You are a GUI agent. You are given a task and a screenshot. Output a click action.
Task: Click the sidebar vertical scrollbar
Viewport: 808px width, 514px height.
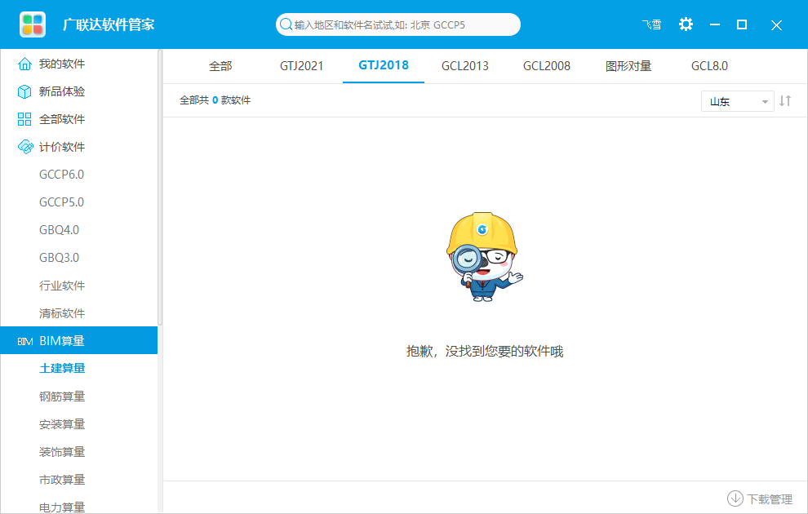tap(160, 188)
